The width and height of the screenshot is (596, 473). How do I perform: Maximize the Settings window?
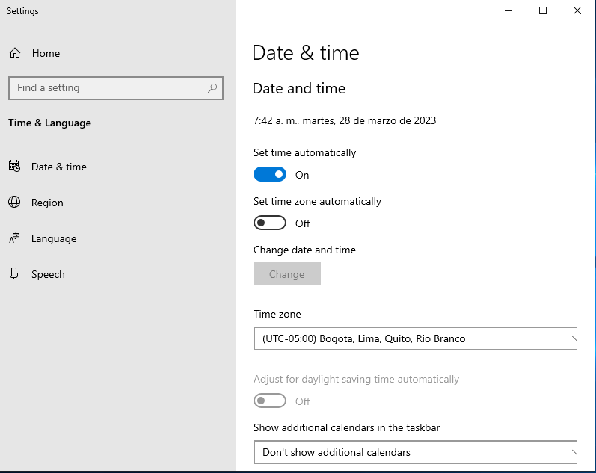click(x=543, y=10)
